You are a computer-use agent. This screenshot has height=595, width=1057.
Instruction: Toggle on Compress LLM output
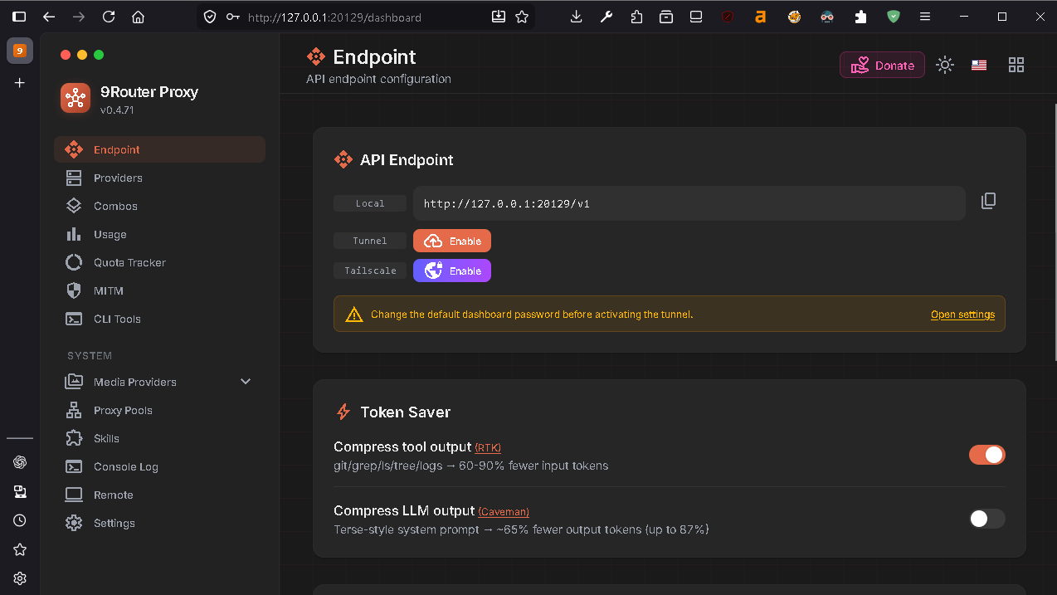coord(986,519)
